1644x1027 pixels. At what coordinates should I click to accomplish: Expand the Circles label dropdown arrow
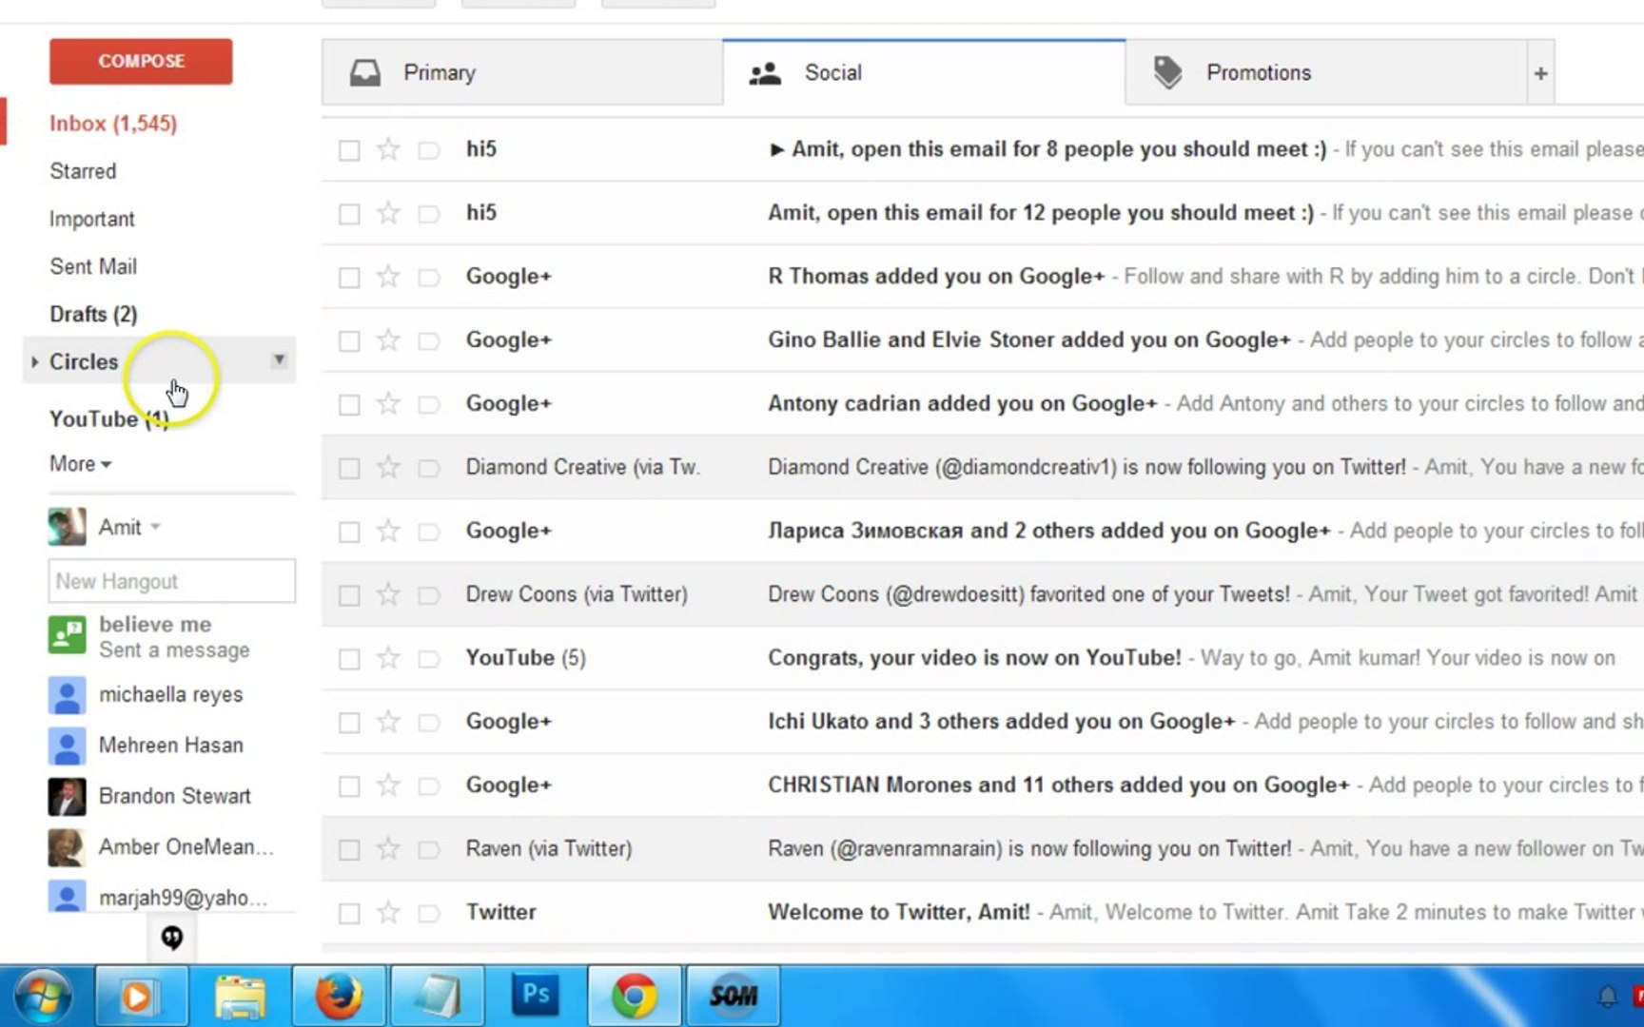278,360
